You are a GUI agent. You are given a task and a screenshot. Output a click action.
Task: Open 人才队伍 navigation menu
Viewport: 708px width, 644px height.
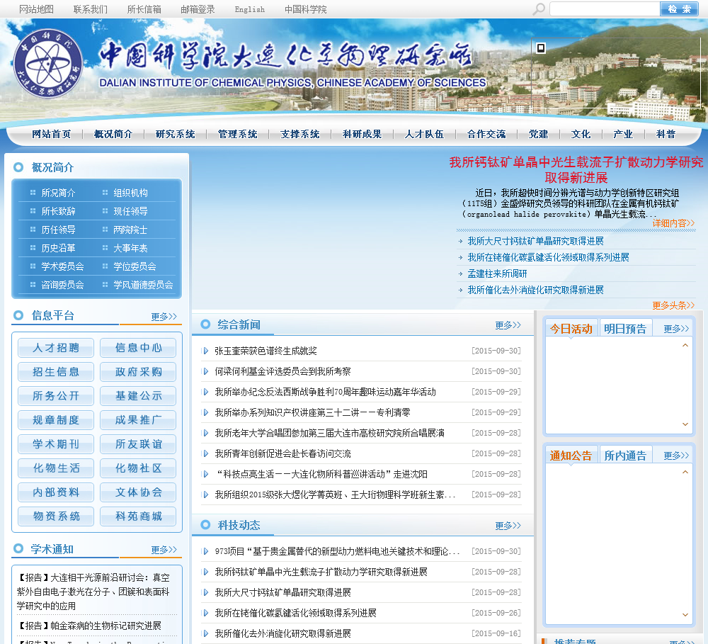(424, 134)
